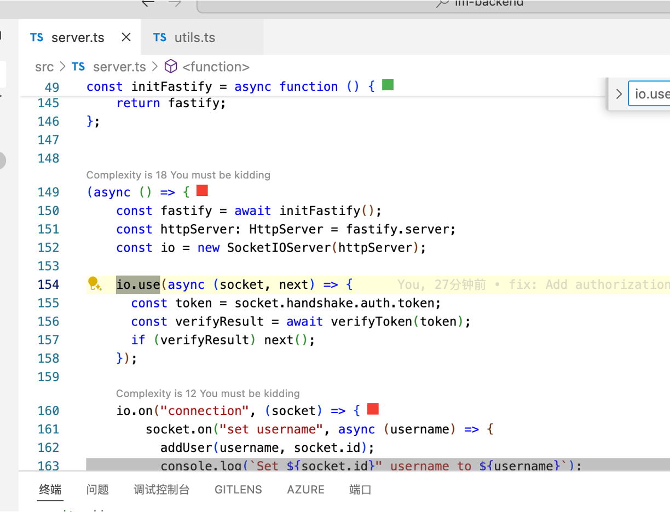The height and width of the screenshot is (512, 670).
Task: Click the "Complexity is 18" code lens
Action: 178,175
